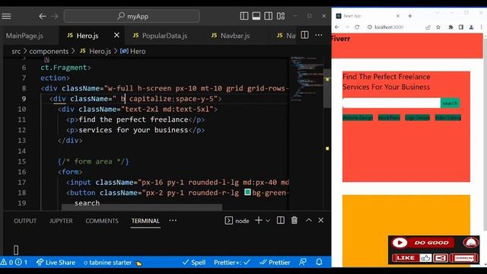
Task: Click the horizontal editor scrollbar
Action: click(142, 207)
